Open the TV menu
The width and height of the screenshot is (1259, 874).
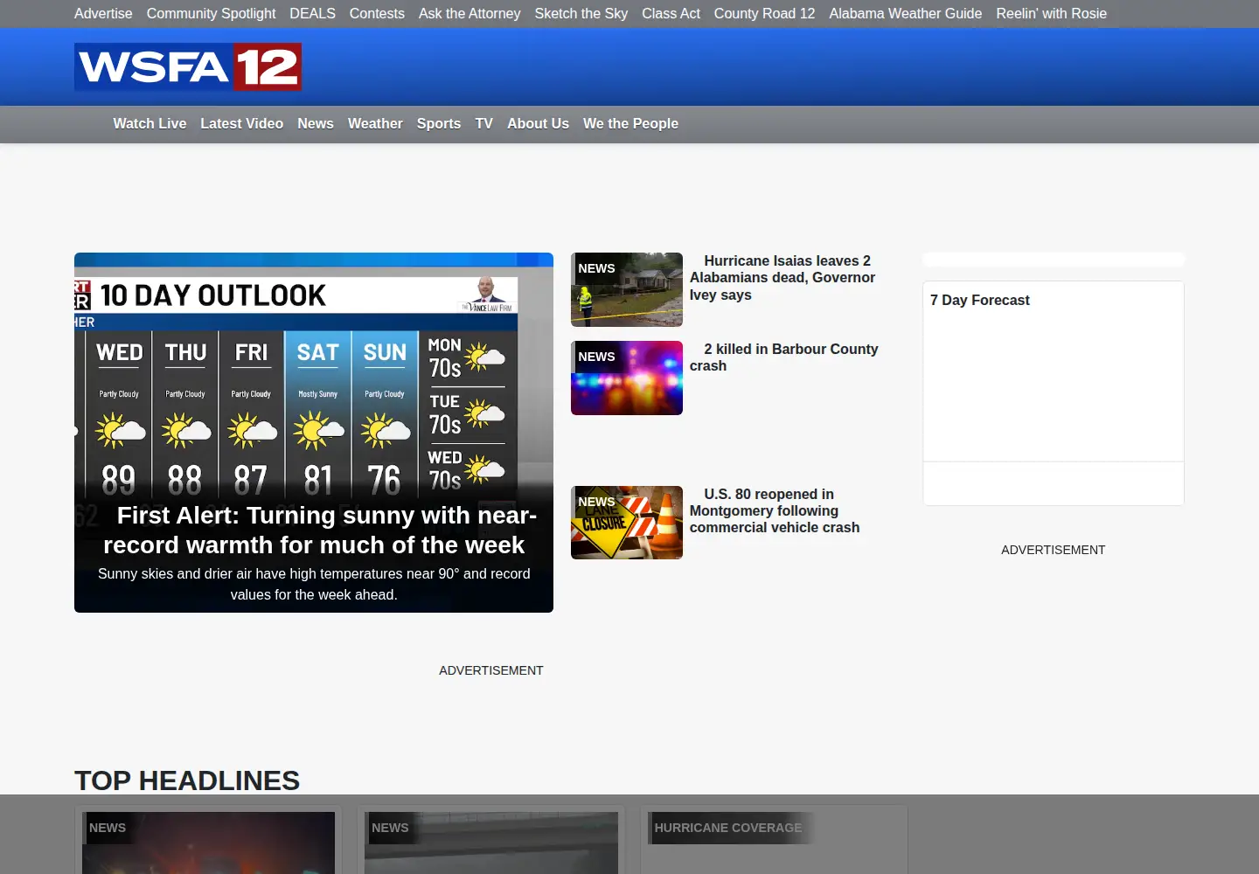click(x=484, y=124)
